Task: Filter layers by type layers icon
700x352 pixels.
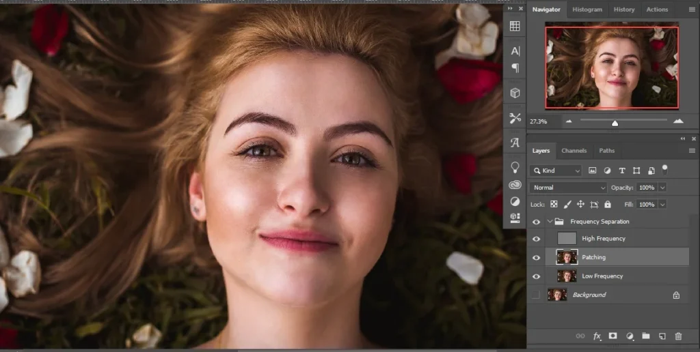Action: point(622,171)
